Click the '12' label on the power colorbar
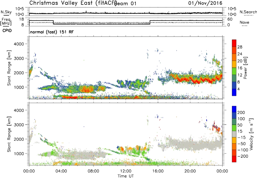The image size is (257, 178). (x=240, y=75)
